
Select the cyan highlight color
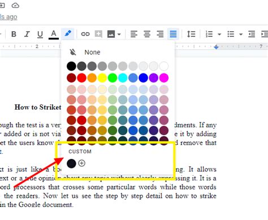(x=123, y=77)
